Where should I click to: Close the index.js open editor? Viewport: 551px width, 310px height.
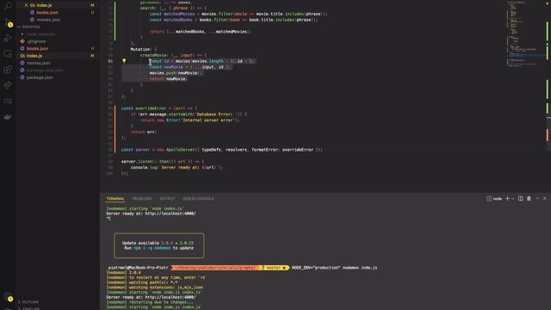click(x=26, y=5)
